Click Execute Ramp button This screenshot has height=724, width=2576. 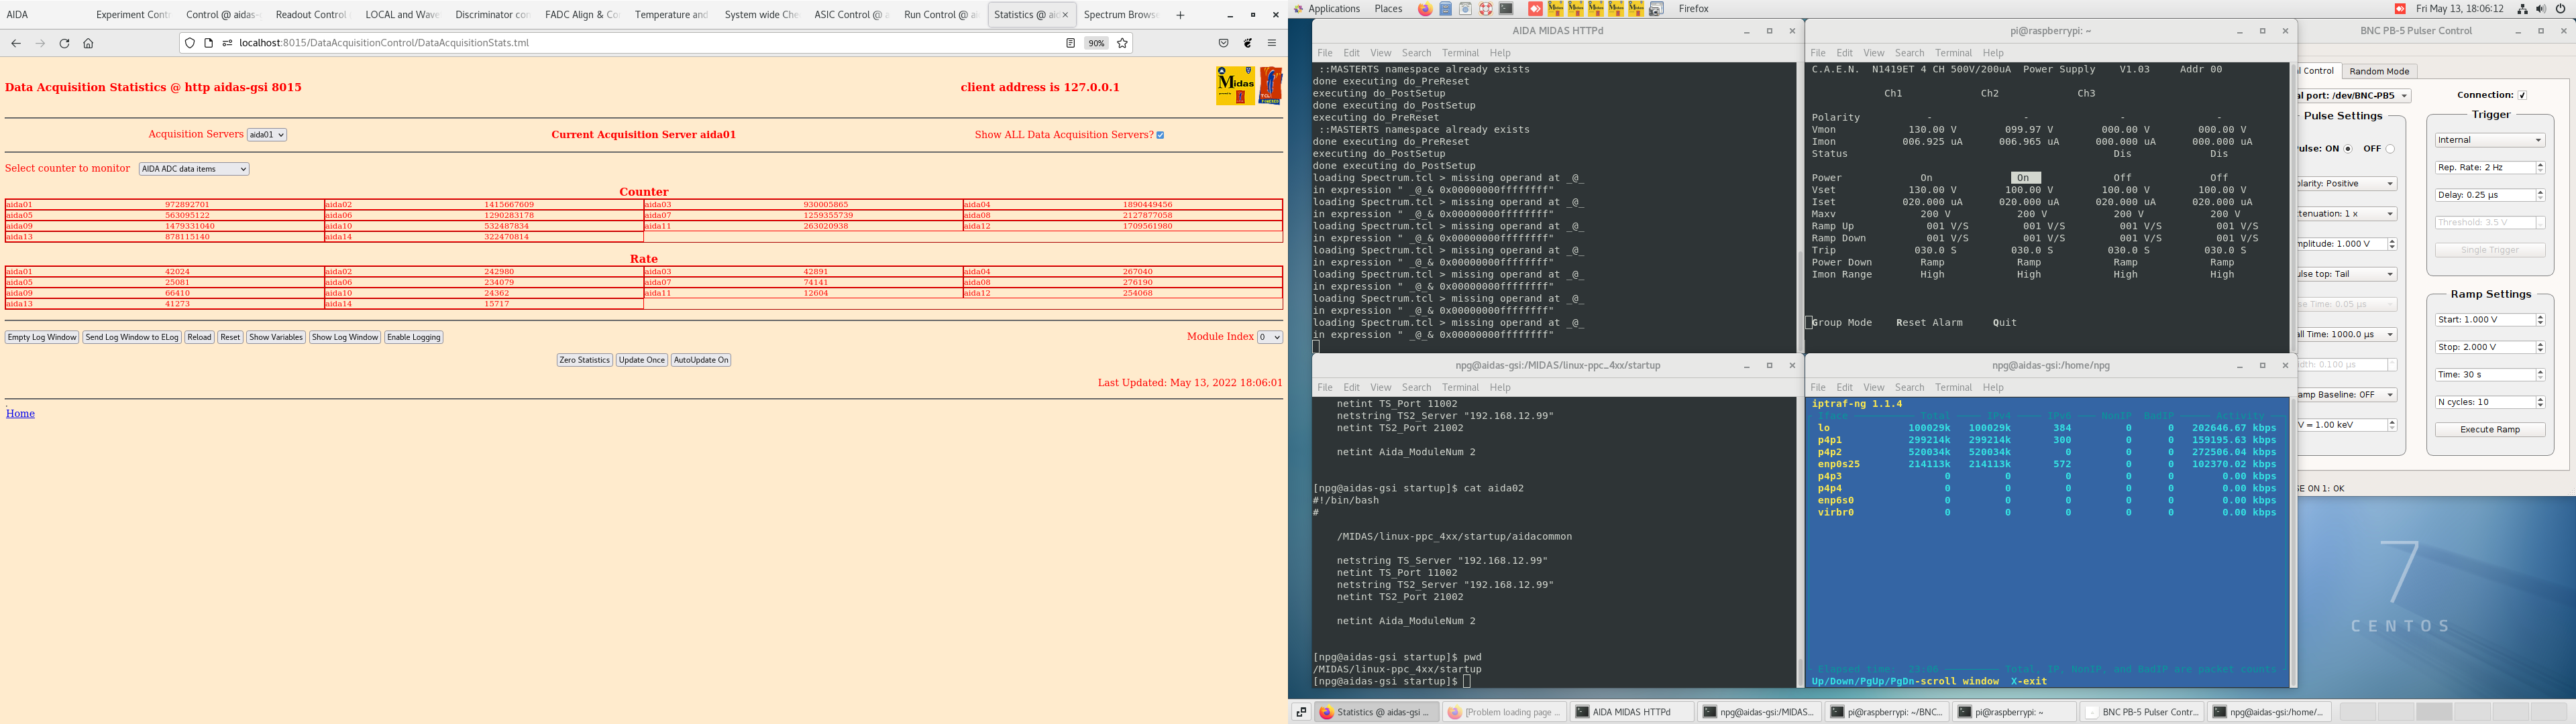pyautogui.click(x=2489, y=429)
